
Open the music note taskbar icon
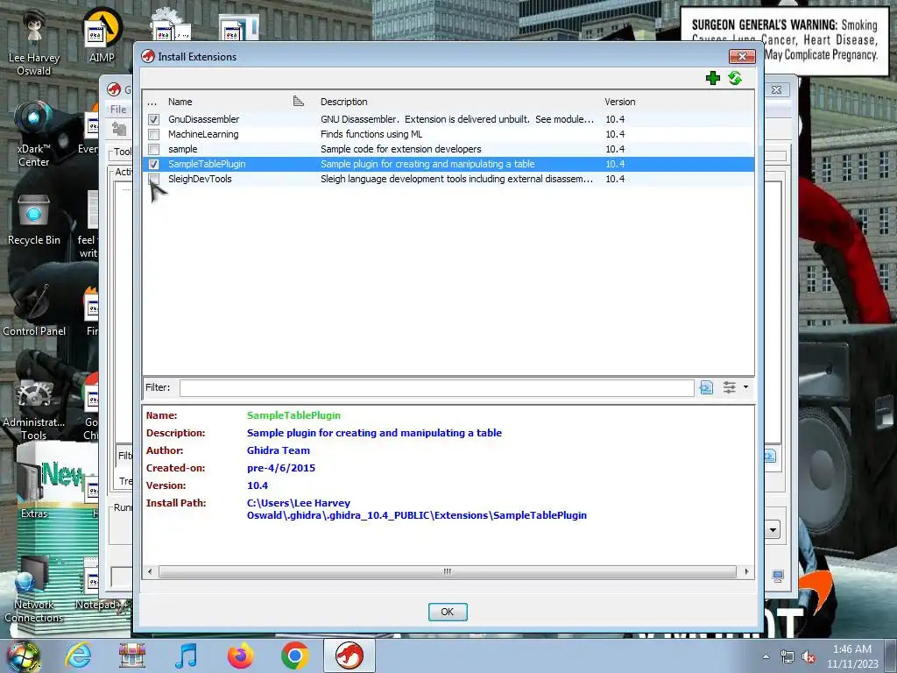[186, 655]
